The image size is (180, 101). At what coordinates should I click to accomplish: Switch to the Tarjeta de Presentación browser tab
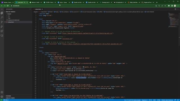[148, 3]
